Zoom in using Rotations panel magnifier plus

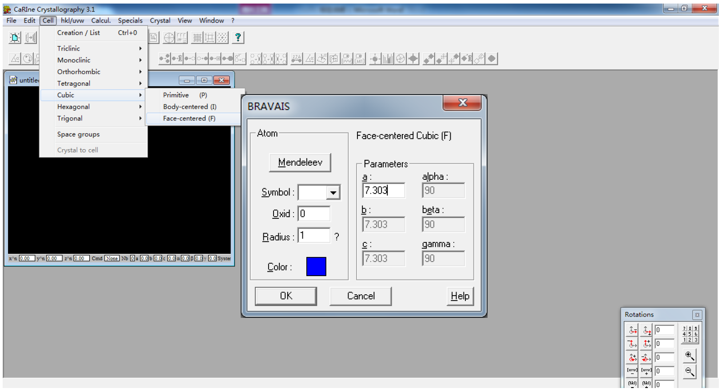(690, 356)
